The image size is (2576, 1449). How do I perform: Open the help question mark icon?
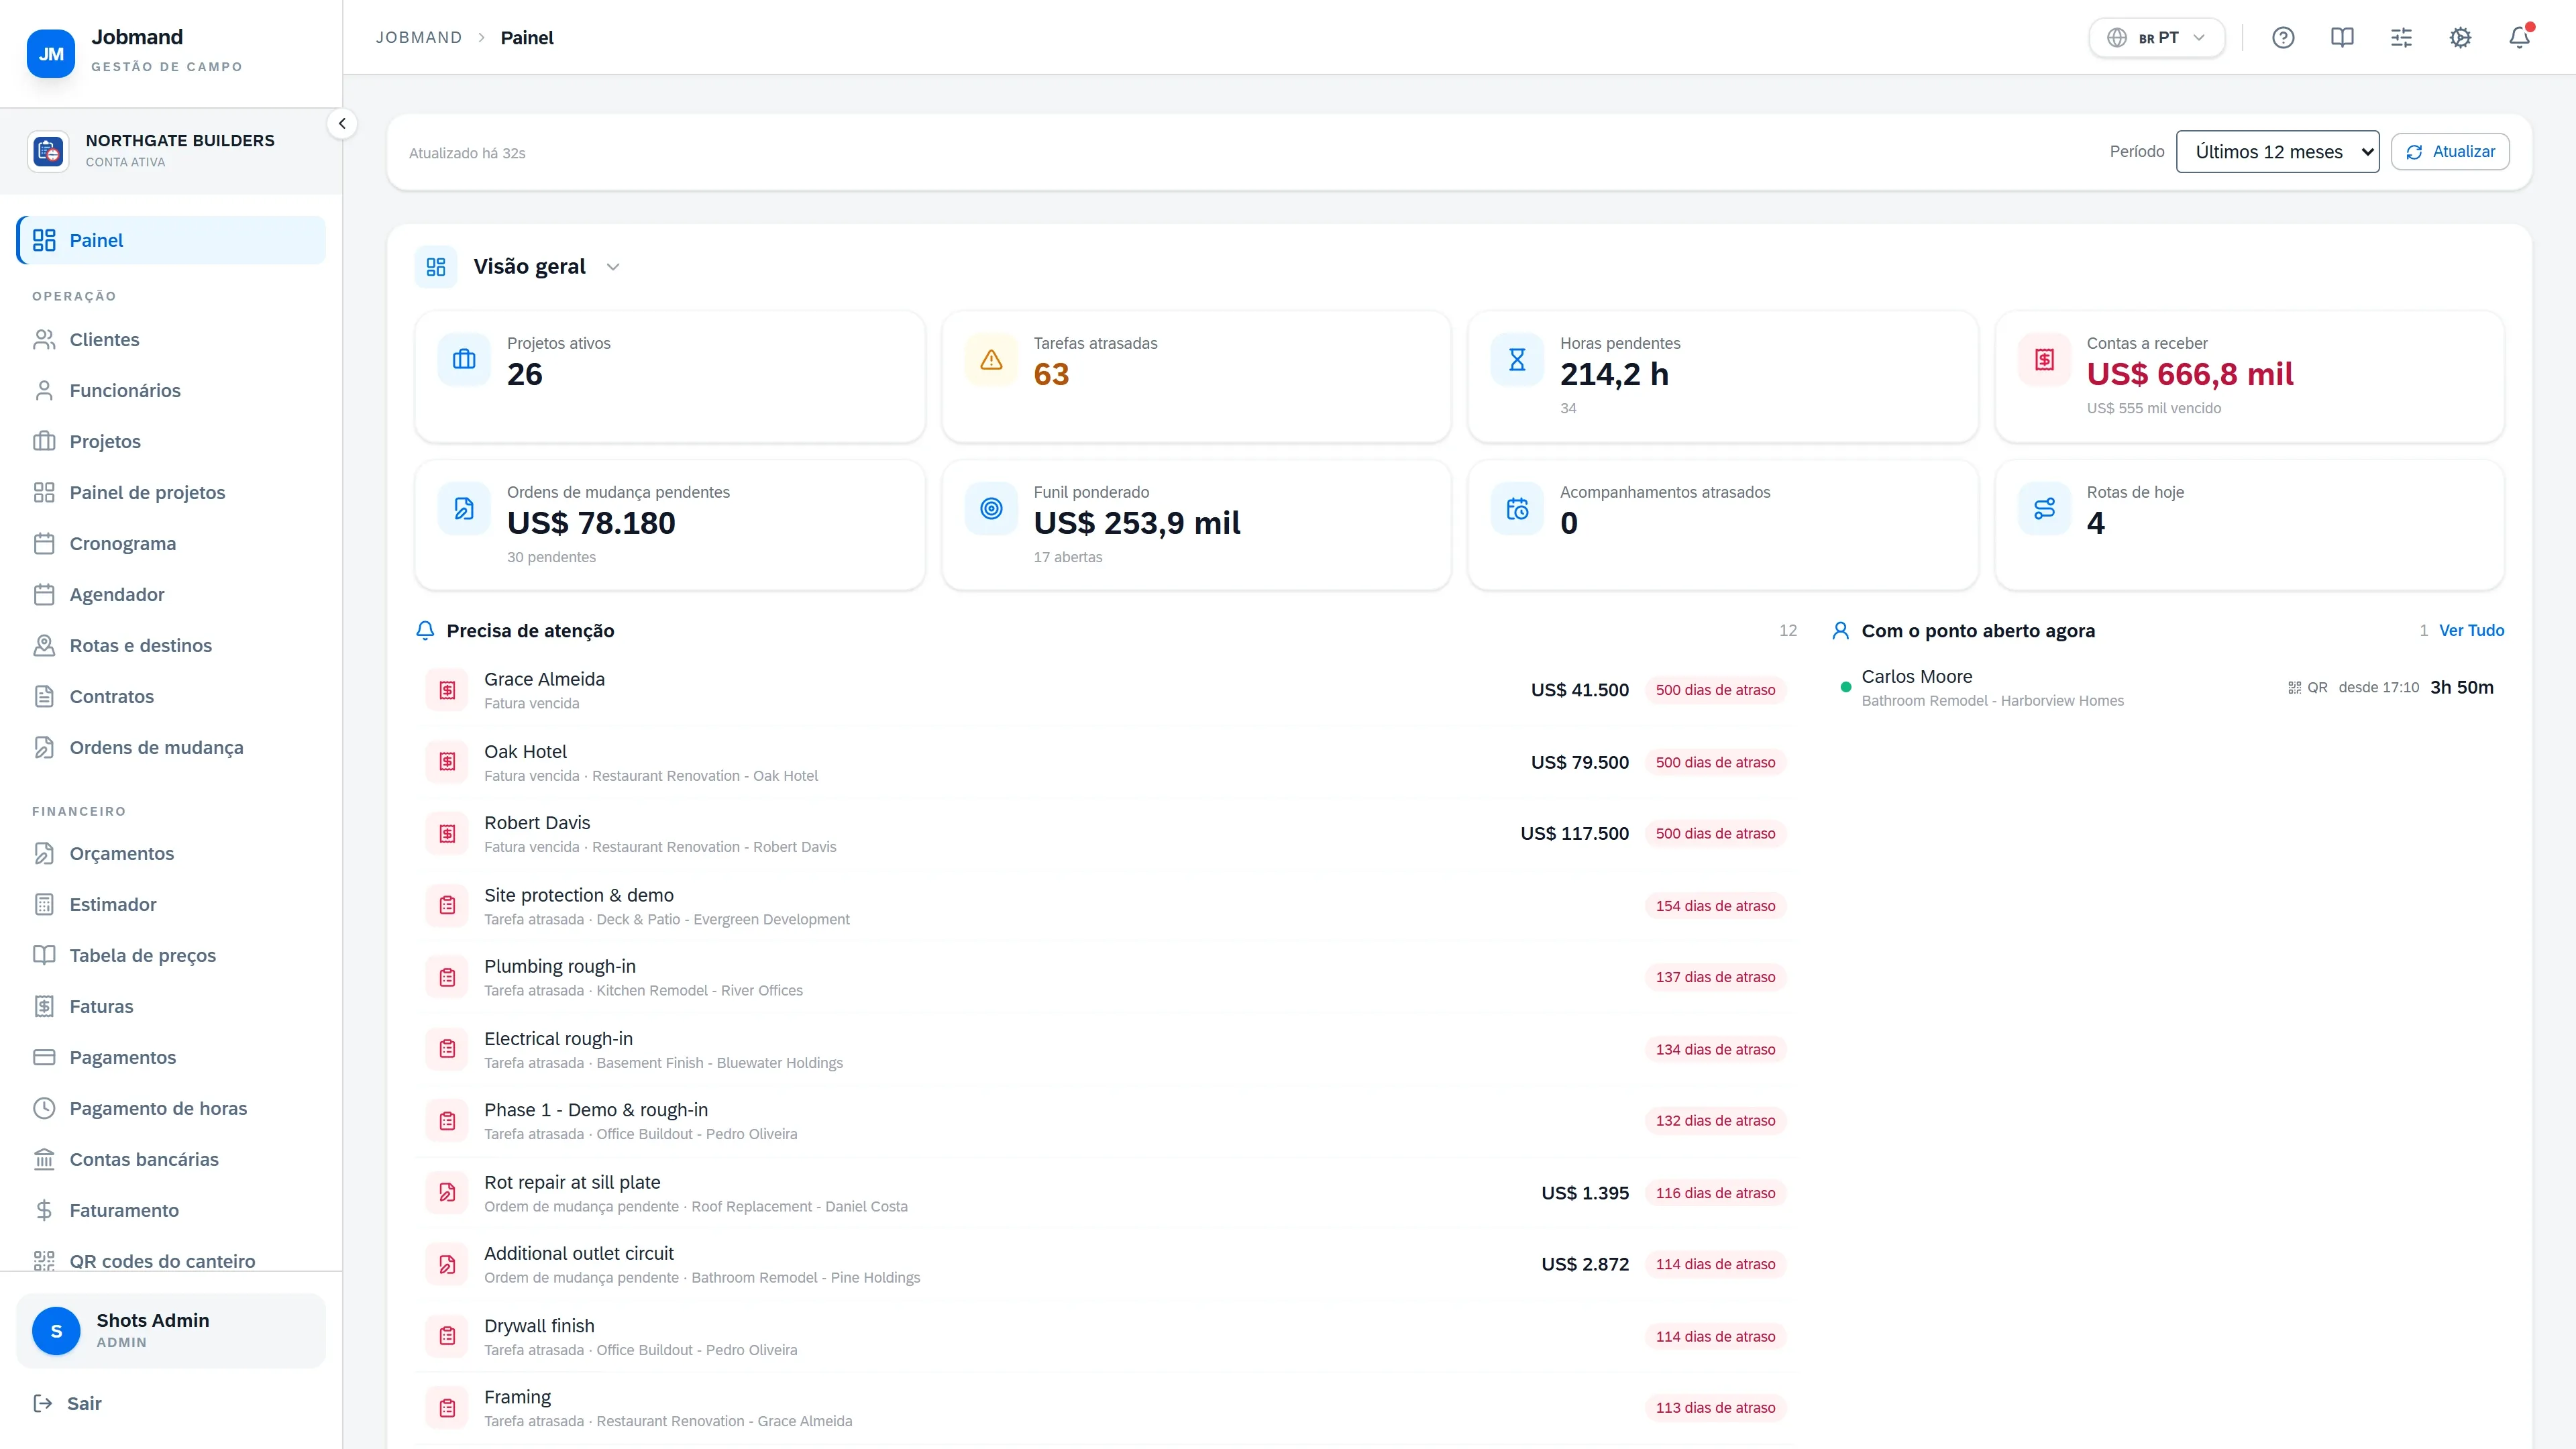coord(2283,38)
